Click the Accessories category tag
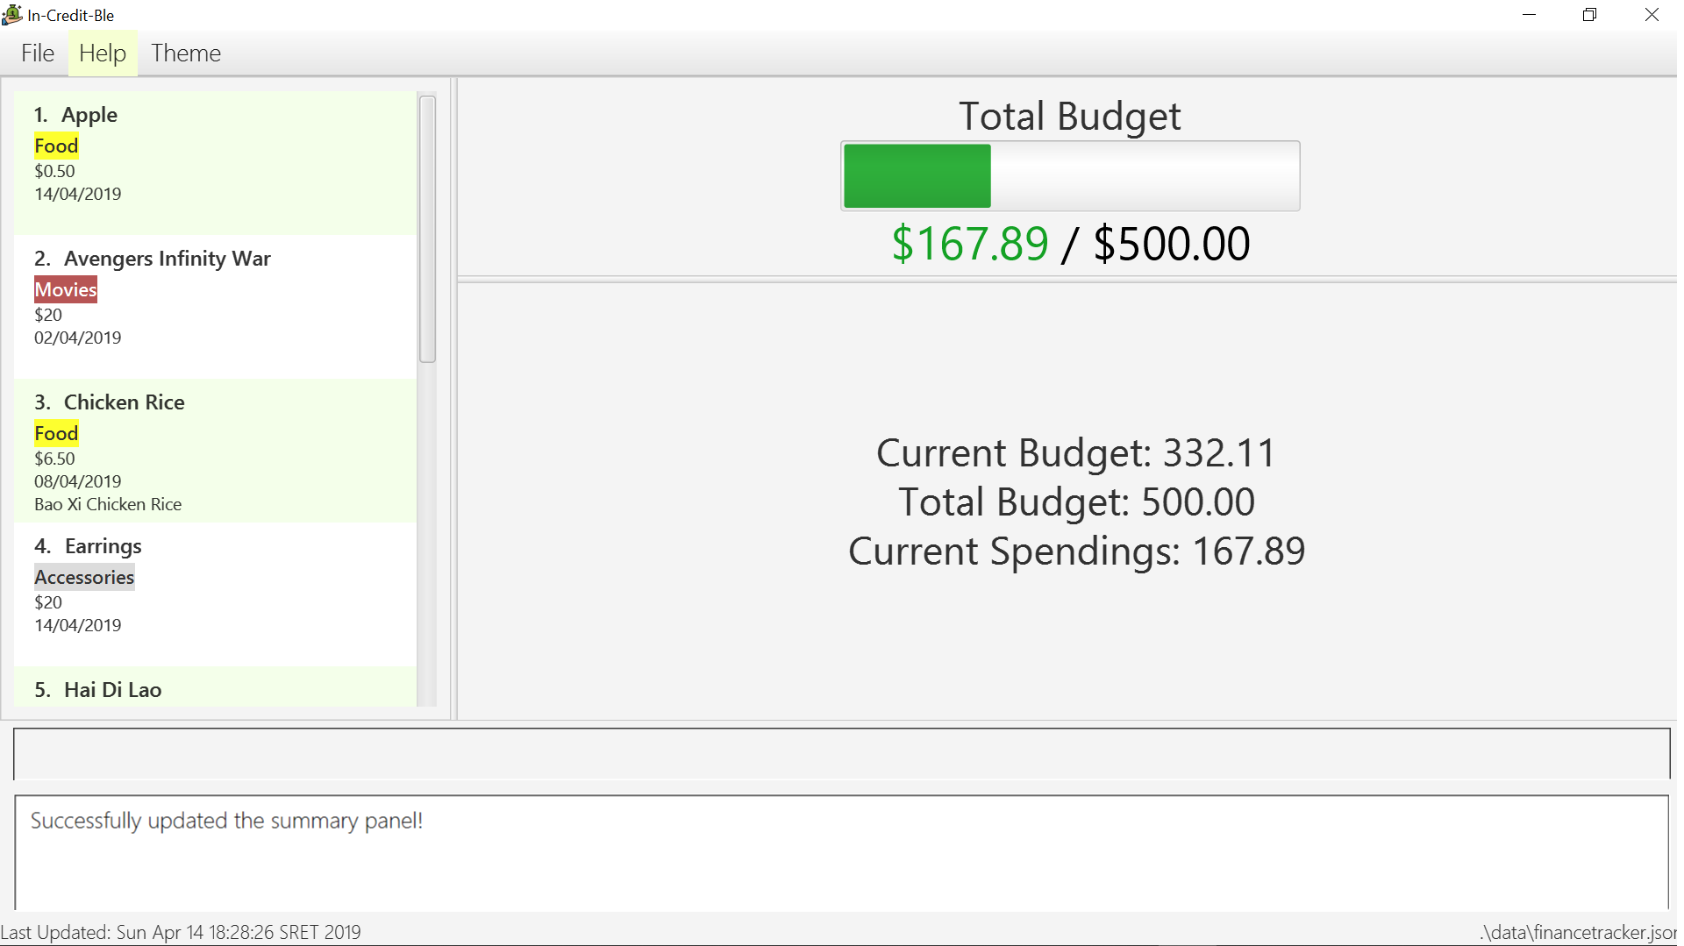Image resolution: width=1684 pixels, height=946 pixels. [x=84, y=577]
